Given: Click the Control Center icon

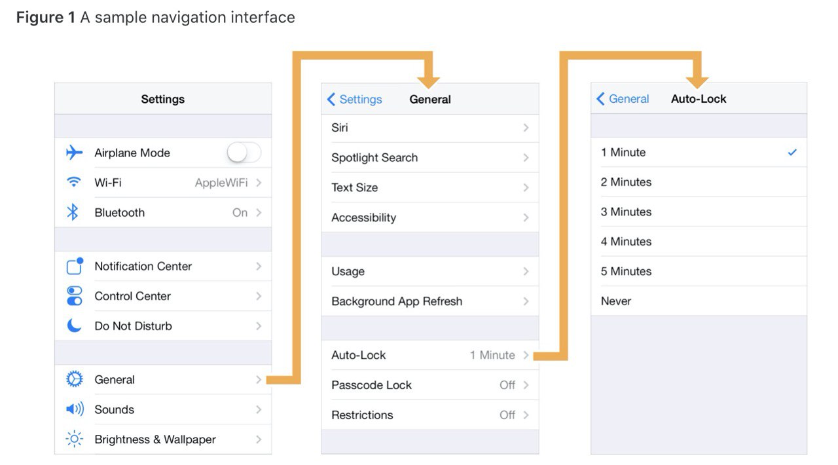Looking at the screenshot, I should coord(75,296).
